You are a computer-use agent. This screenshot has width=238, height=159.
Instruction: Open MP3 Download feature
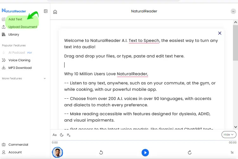pos(20,68)
